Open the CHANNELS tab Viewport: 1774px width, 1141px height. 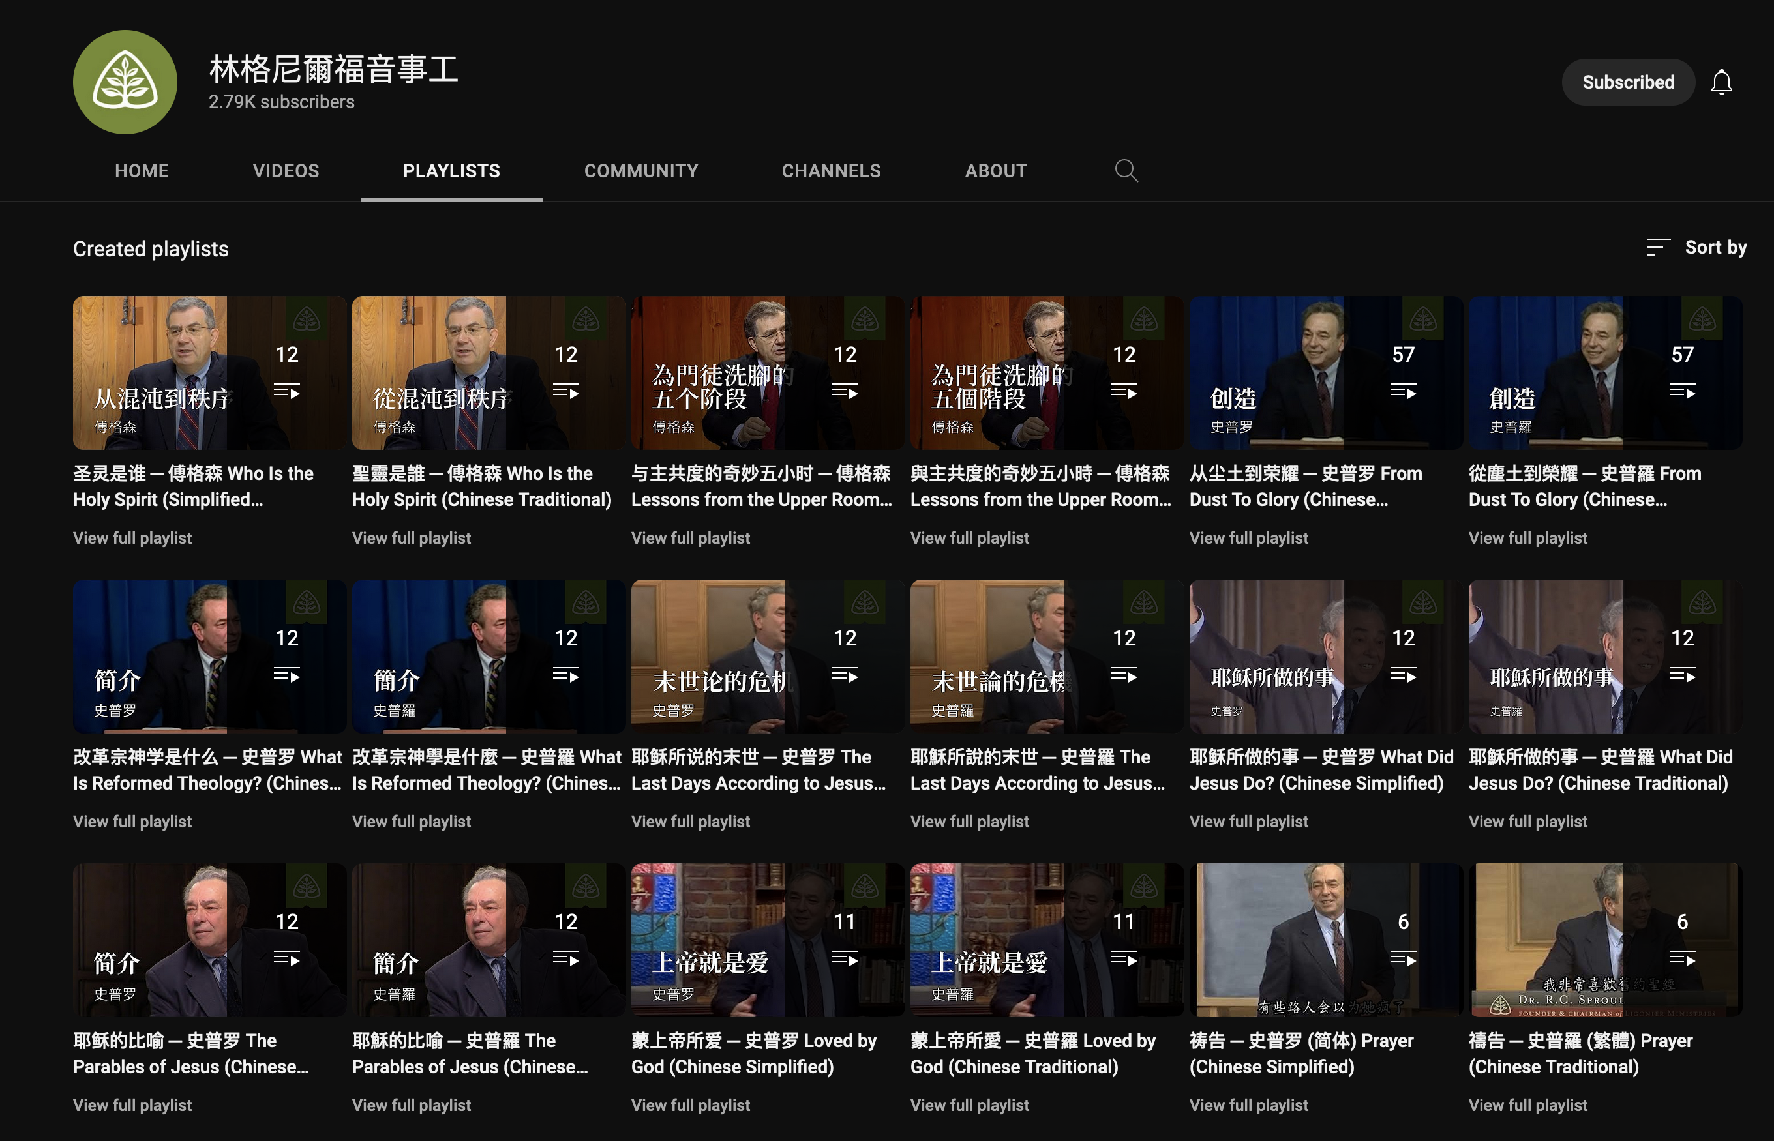[x=832, y=171]
